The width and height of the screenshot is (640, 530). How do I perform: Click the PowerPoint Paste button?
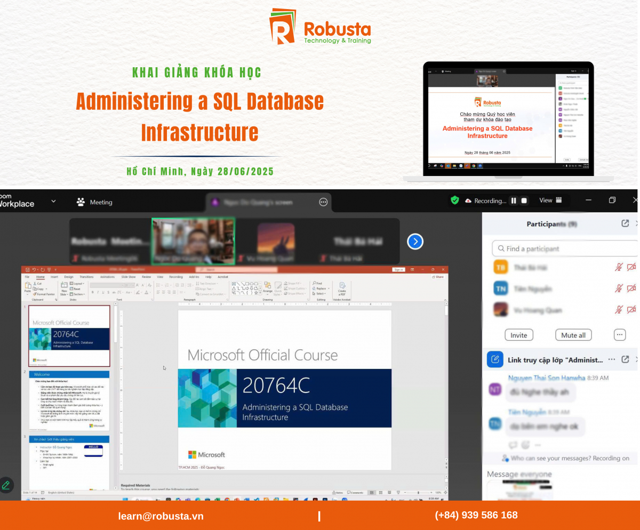[27, 288]
